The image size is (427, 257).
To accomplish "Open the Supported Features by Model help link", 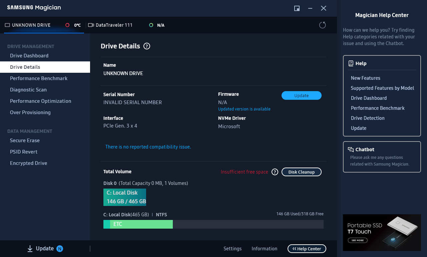I will (x=382, y=88).
